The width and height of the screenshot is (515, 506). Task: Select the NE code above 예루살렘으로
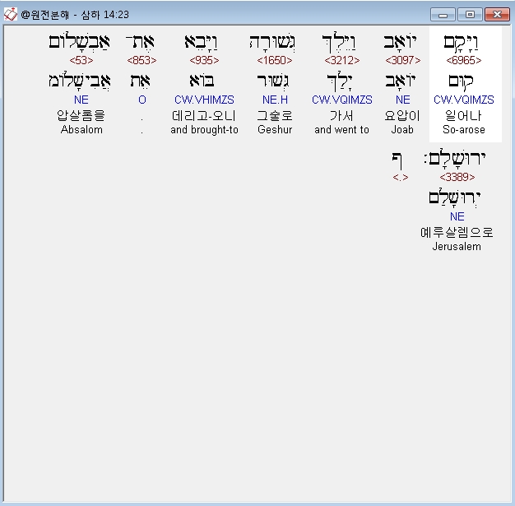(457, 216)
